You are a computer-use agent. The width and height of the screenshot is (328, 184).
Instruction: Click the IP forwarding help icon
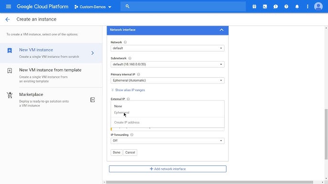coord(132,135)
